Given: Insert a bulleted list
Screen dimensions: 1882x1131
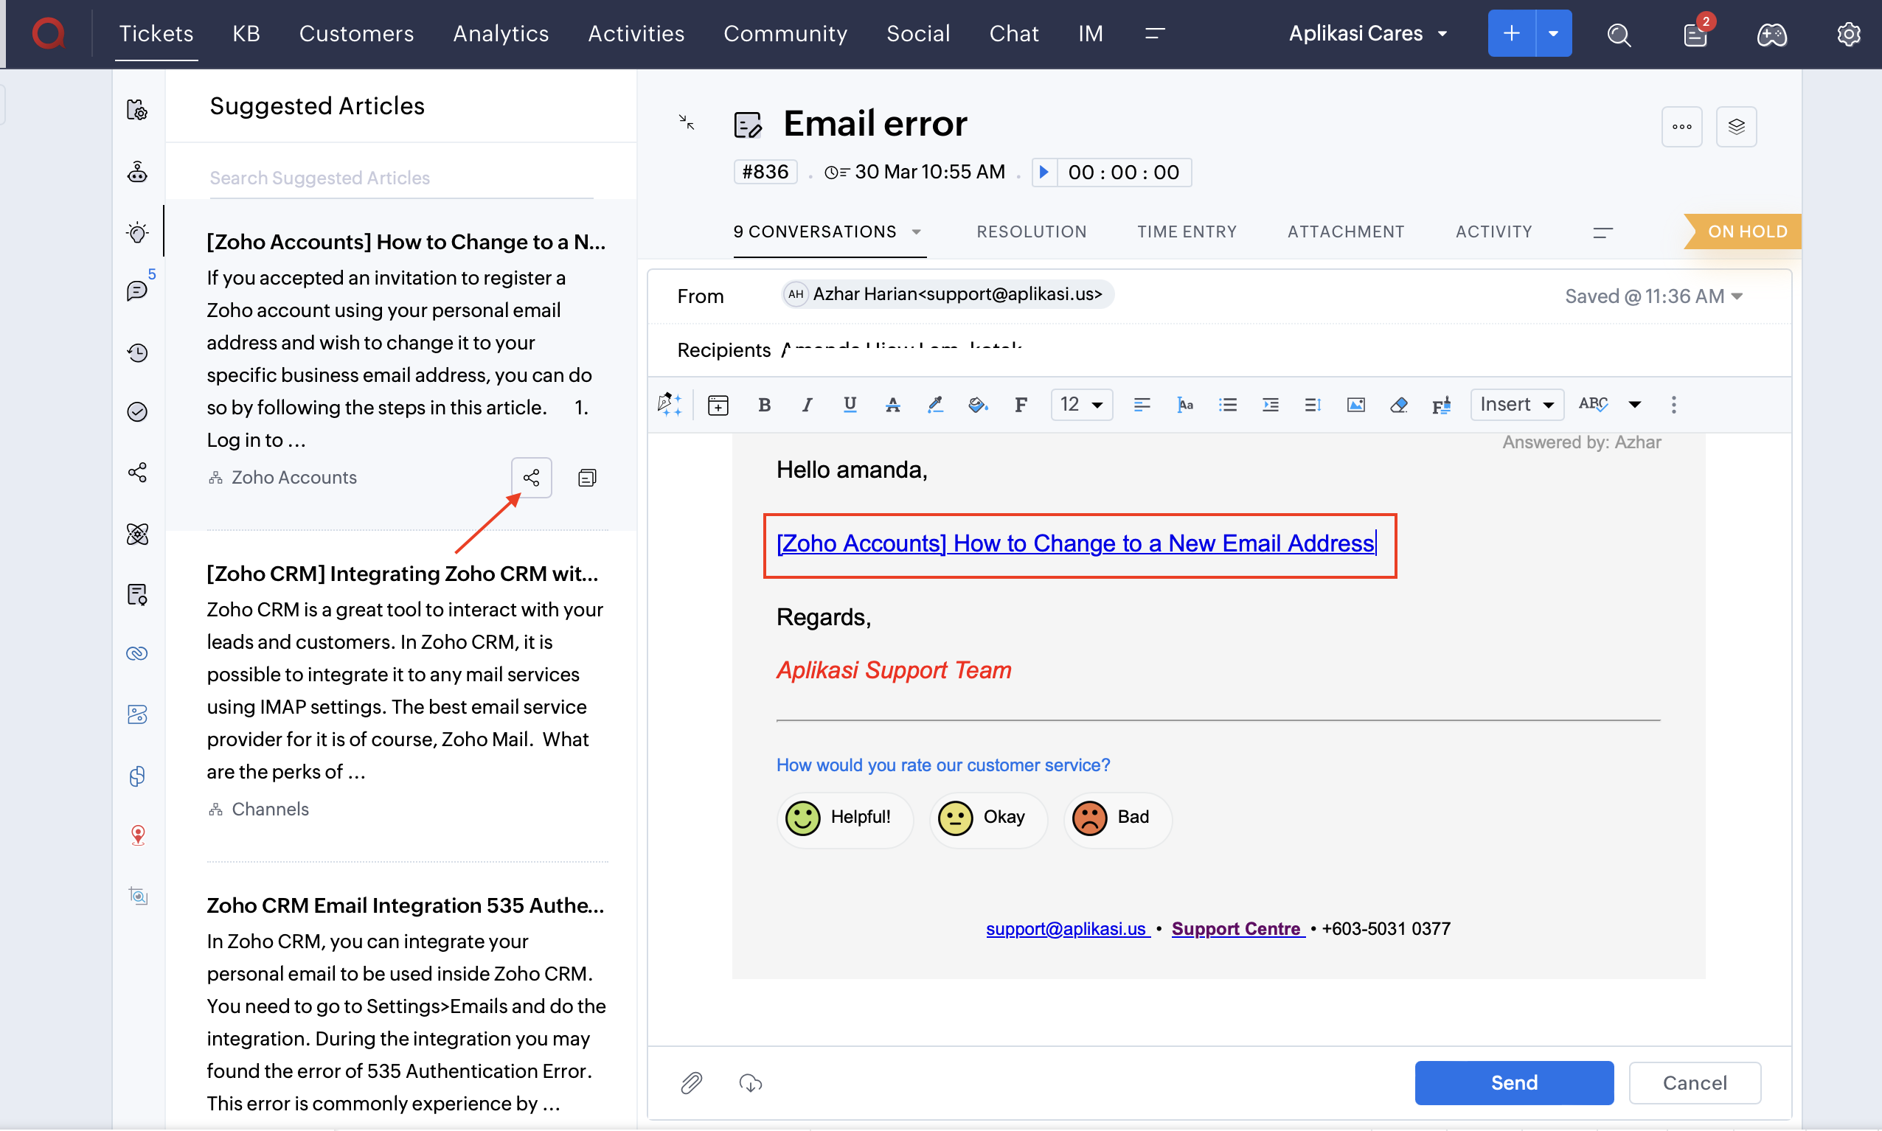Looking at the screenshot, I should 1227,404.
